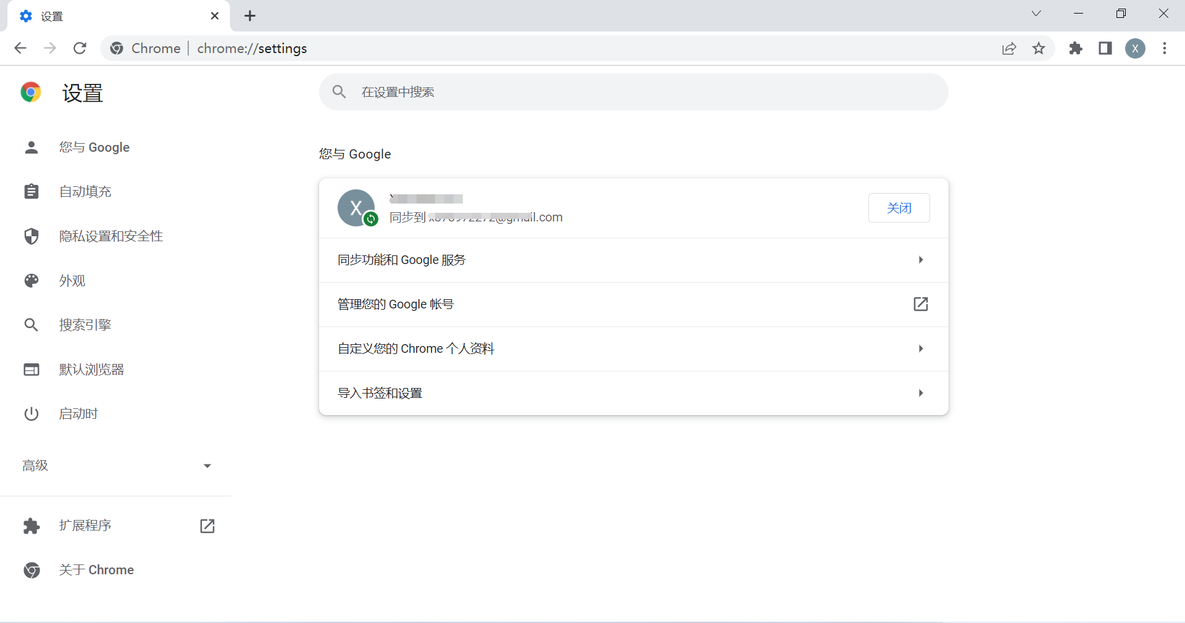The image size is (1185, 623).
Task: Click the person icon for 您与 Google
Action: (x=31, y=147)
